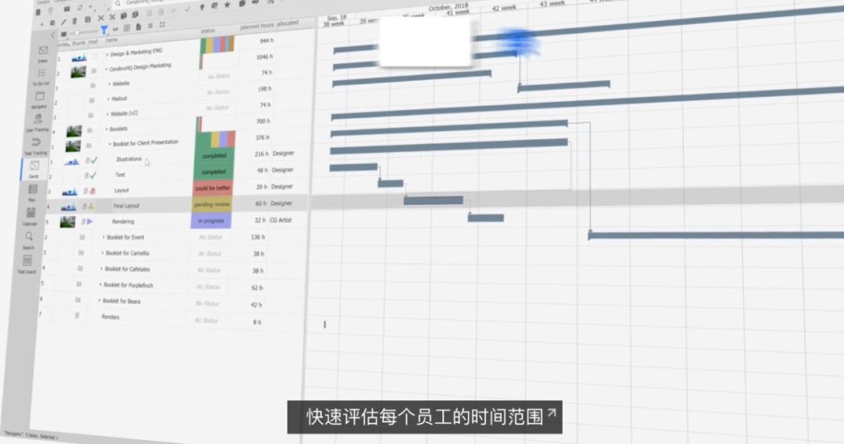
Task: Click the Design & Marketing ENG thumbnail
Action: pyautogui.click(x=79, y=58)
